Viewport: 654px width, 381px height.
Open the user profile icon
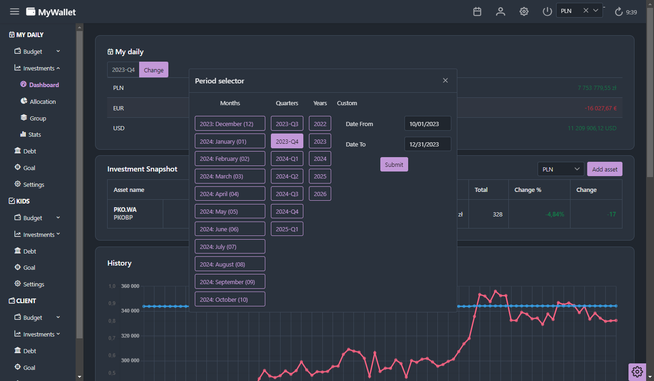click(x=500, y=12)
